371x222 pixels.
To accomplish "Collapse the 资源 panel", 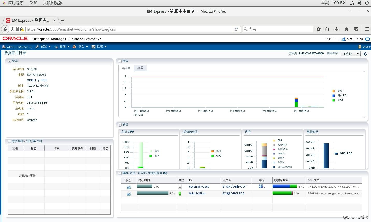I will point(120,125).
